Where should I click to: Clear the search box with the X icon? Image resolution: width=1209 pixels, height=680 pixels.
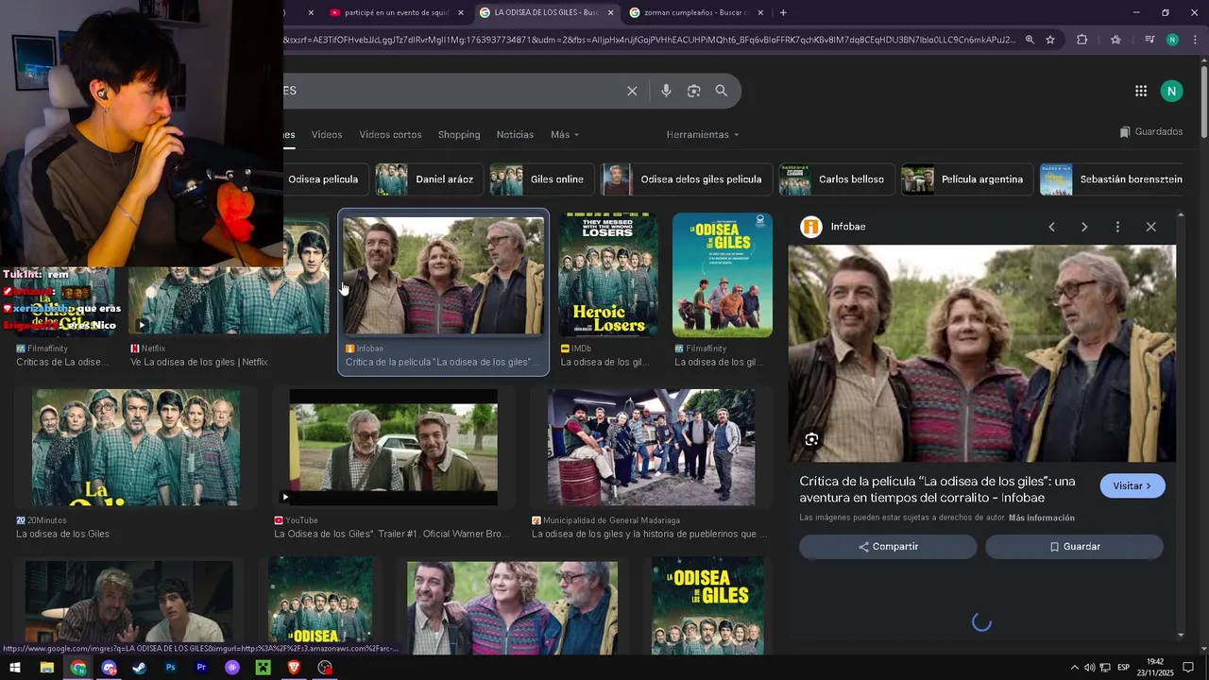(632, 91)
